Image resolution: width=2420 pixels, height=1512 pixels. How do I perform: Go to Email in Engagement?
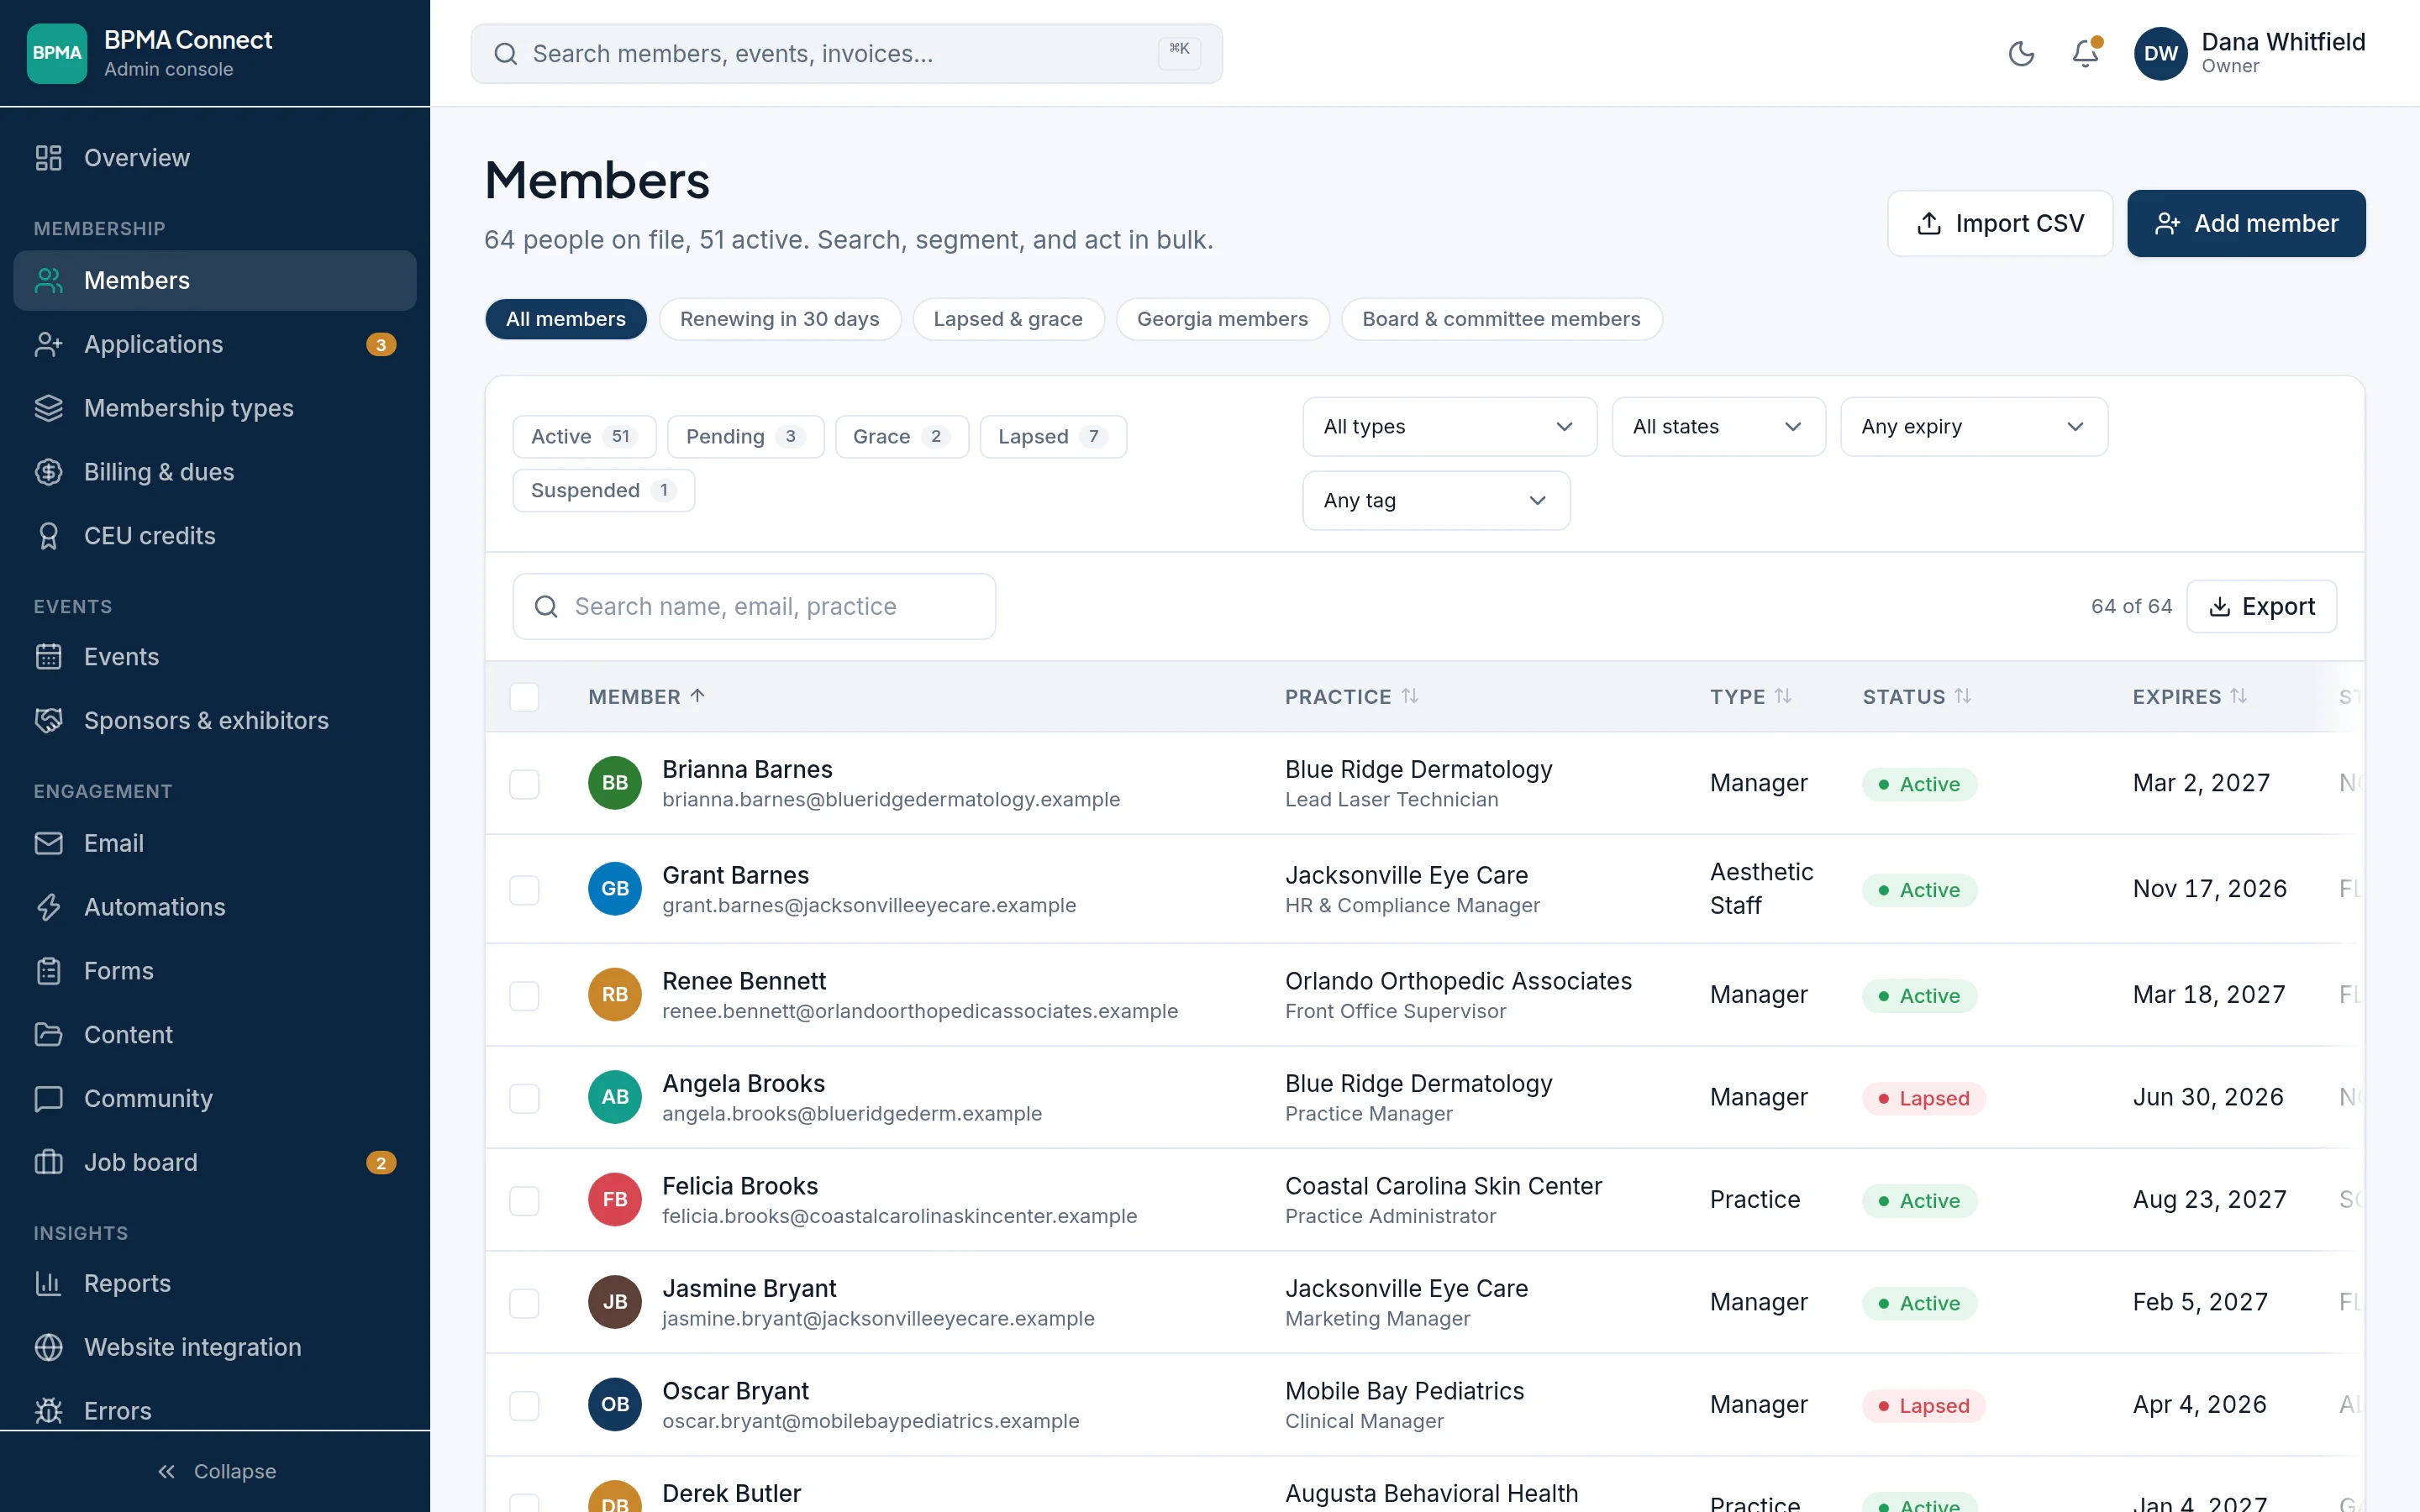(215, 843)
